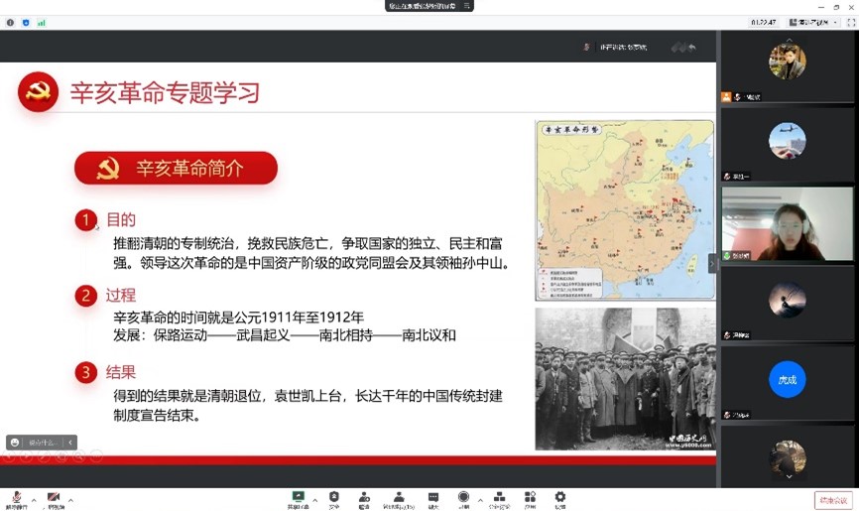Open the chat panel icon
This screenshot has height=511, width=859.
point(433,497)
